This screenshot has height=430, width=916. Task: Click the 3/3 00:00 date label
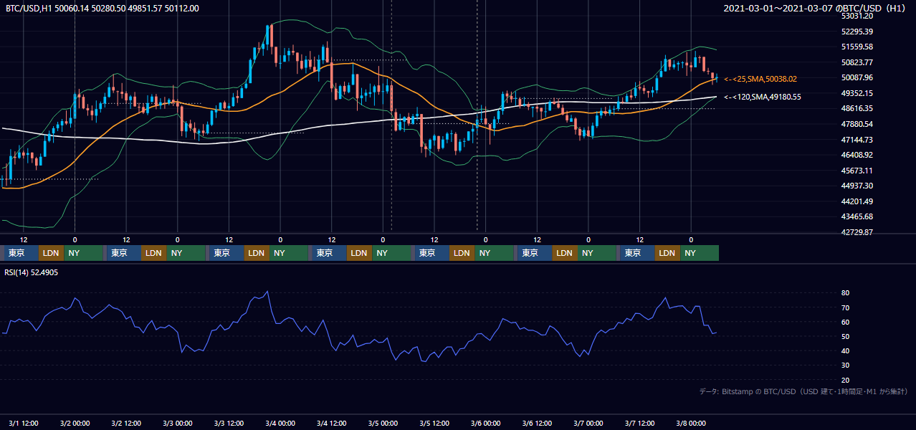point(177,423)
